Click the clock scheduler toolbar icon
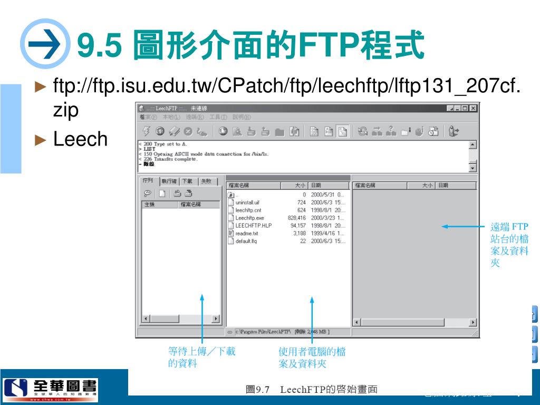 click(x=433, y=131)
